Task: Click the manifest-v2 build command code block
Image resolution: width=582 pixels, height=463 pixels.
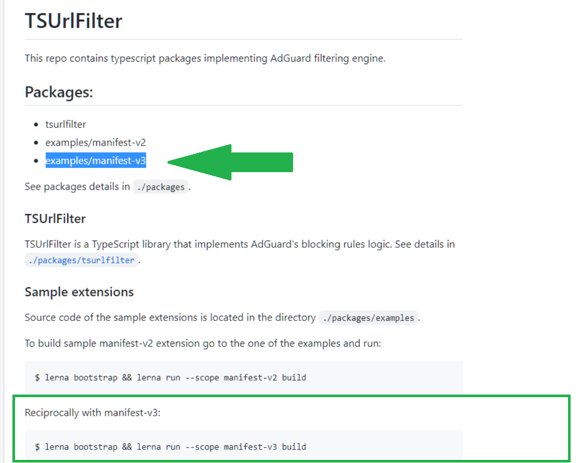Action: pyautogui.click(x=170, y=377)
